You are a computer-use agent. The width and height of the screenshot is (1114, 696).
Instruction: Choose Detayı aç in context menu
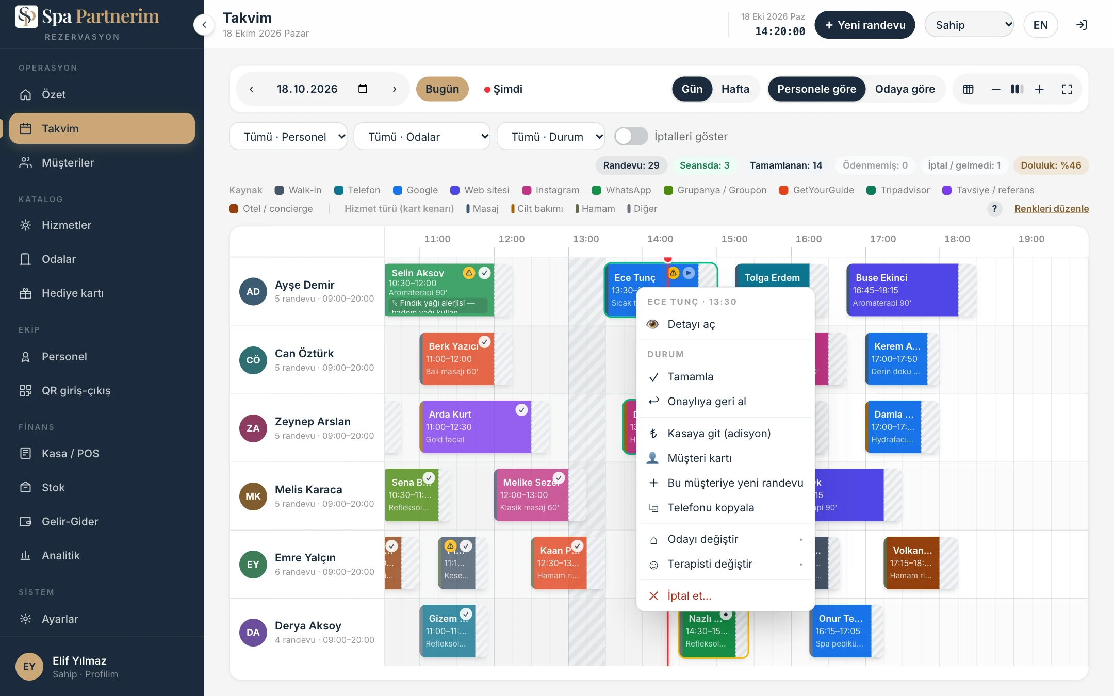tap(726, 324)
